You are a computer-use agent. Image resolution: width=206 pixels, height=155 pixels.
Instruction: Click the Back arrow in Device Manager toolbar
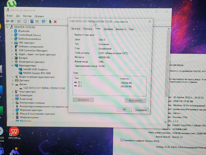[8, 21]
